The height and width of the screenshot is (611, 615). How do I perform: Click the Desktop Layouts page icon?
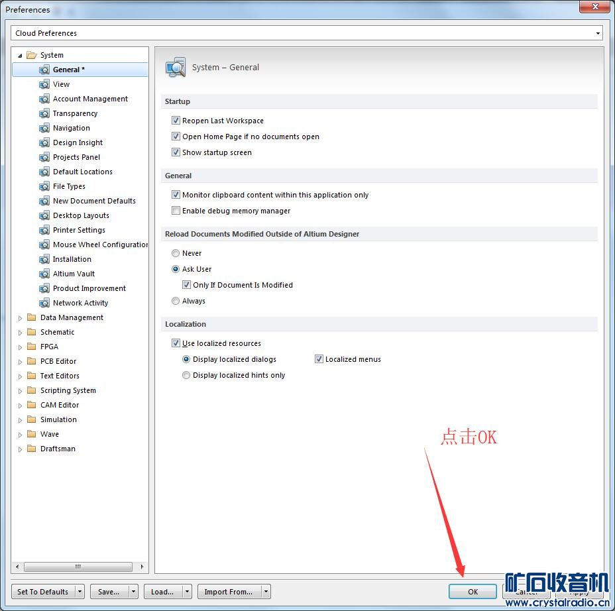(44, 215)
